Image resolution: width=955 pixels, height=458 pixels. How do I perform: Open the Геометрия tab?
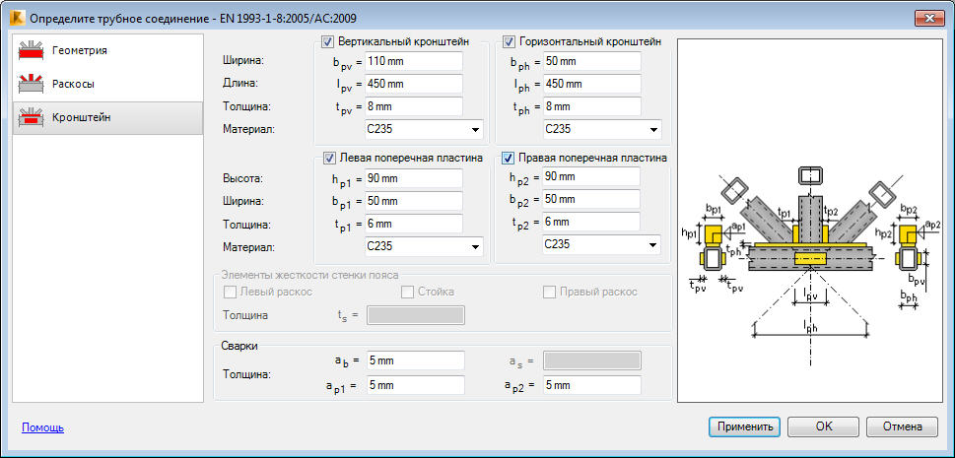pyautogui.click(x=107, y=50)
